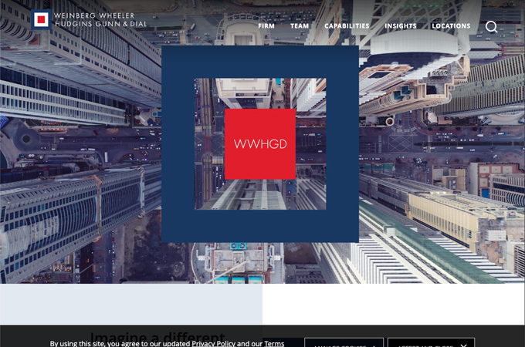525x347 pixels.
Task: Open the Firm menu
Action: click(x=266, y=26)
